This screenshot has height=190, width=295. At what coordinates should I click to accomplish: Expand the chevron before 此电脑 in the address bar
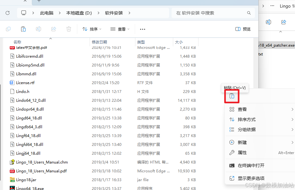coord(33,13)
